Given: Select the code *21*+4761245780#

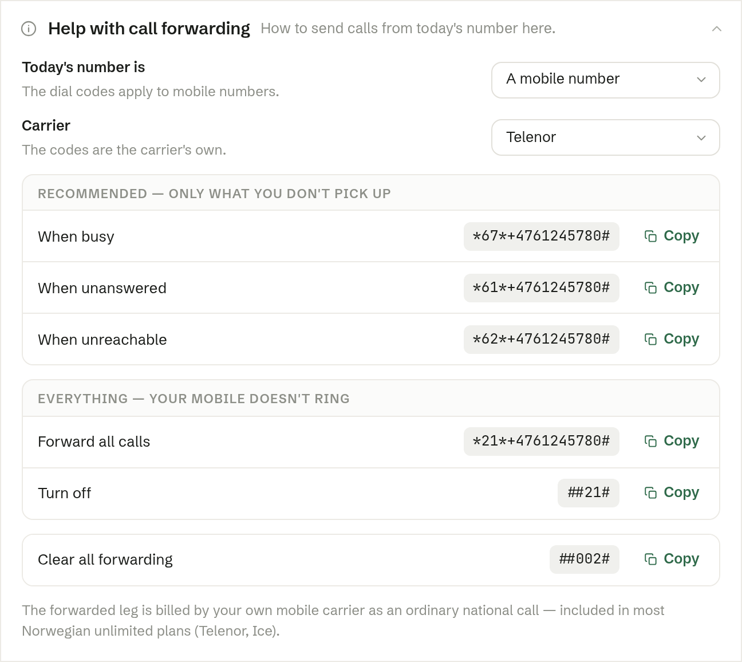Looking at the screenshot, I should [542, 441].
